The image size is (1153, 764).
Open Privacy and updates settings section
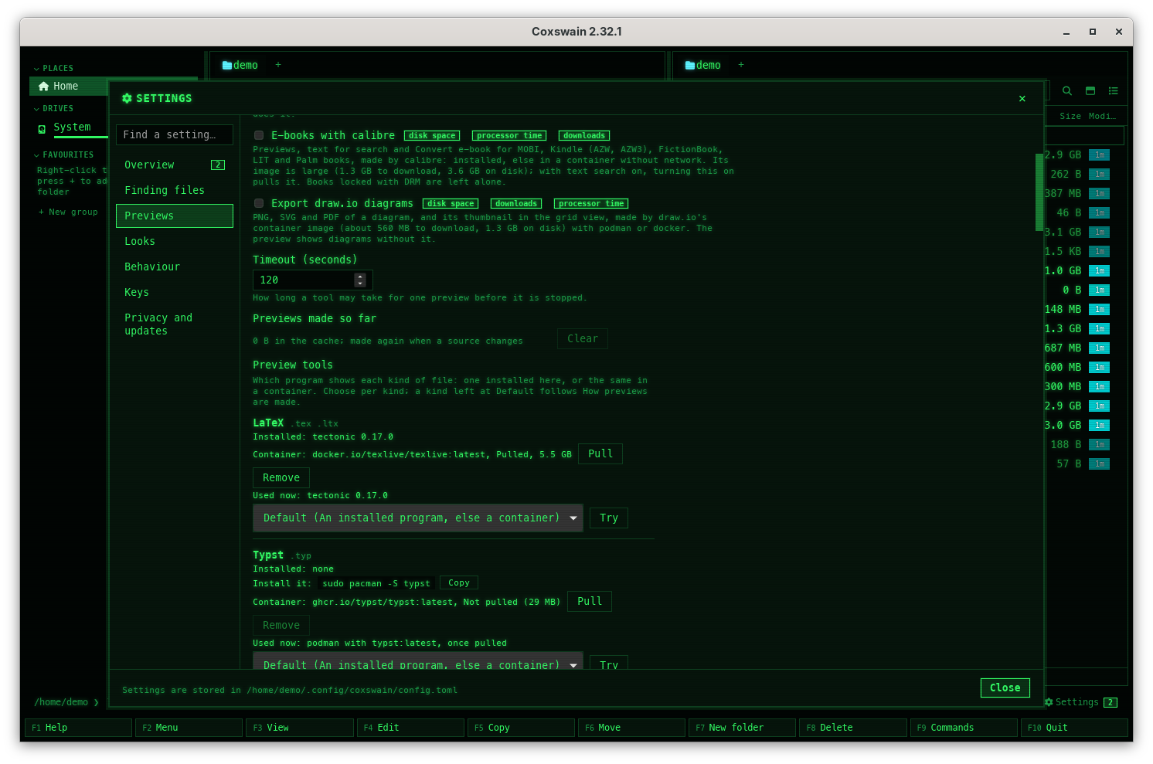point(175,324)
